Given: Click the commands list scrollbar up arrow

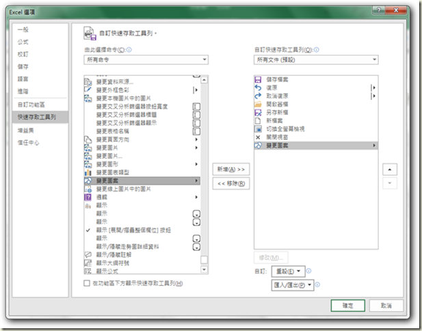Looking at the screenshot, I should [205, 79].
